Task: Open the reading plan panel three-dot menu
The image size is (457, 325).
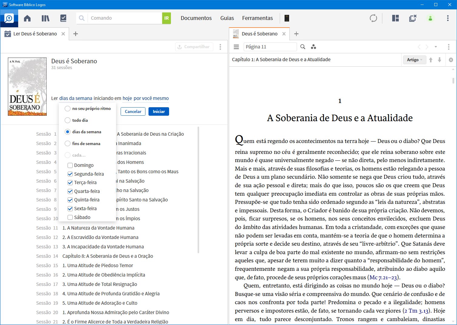Action: point(220,47)
